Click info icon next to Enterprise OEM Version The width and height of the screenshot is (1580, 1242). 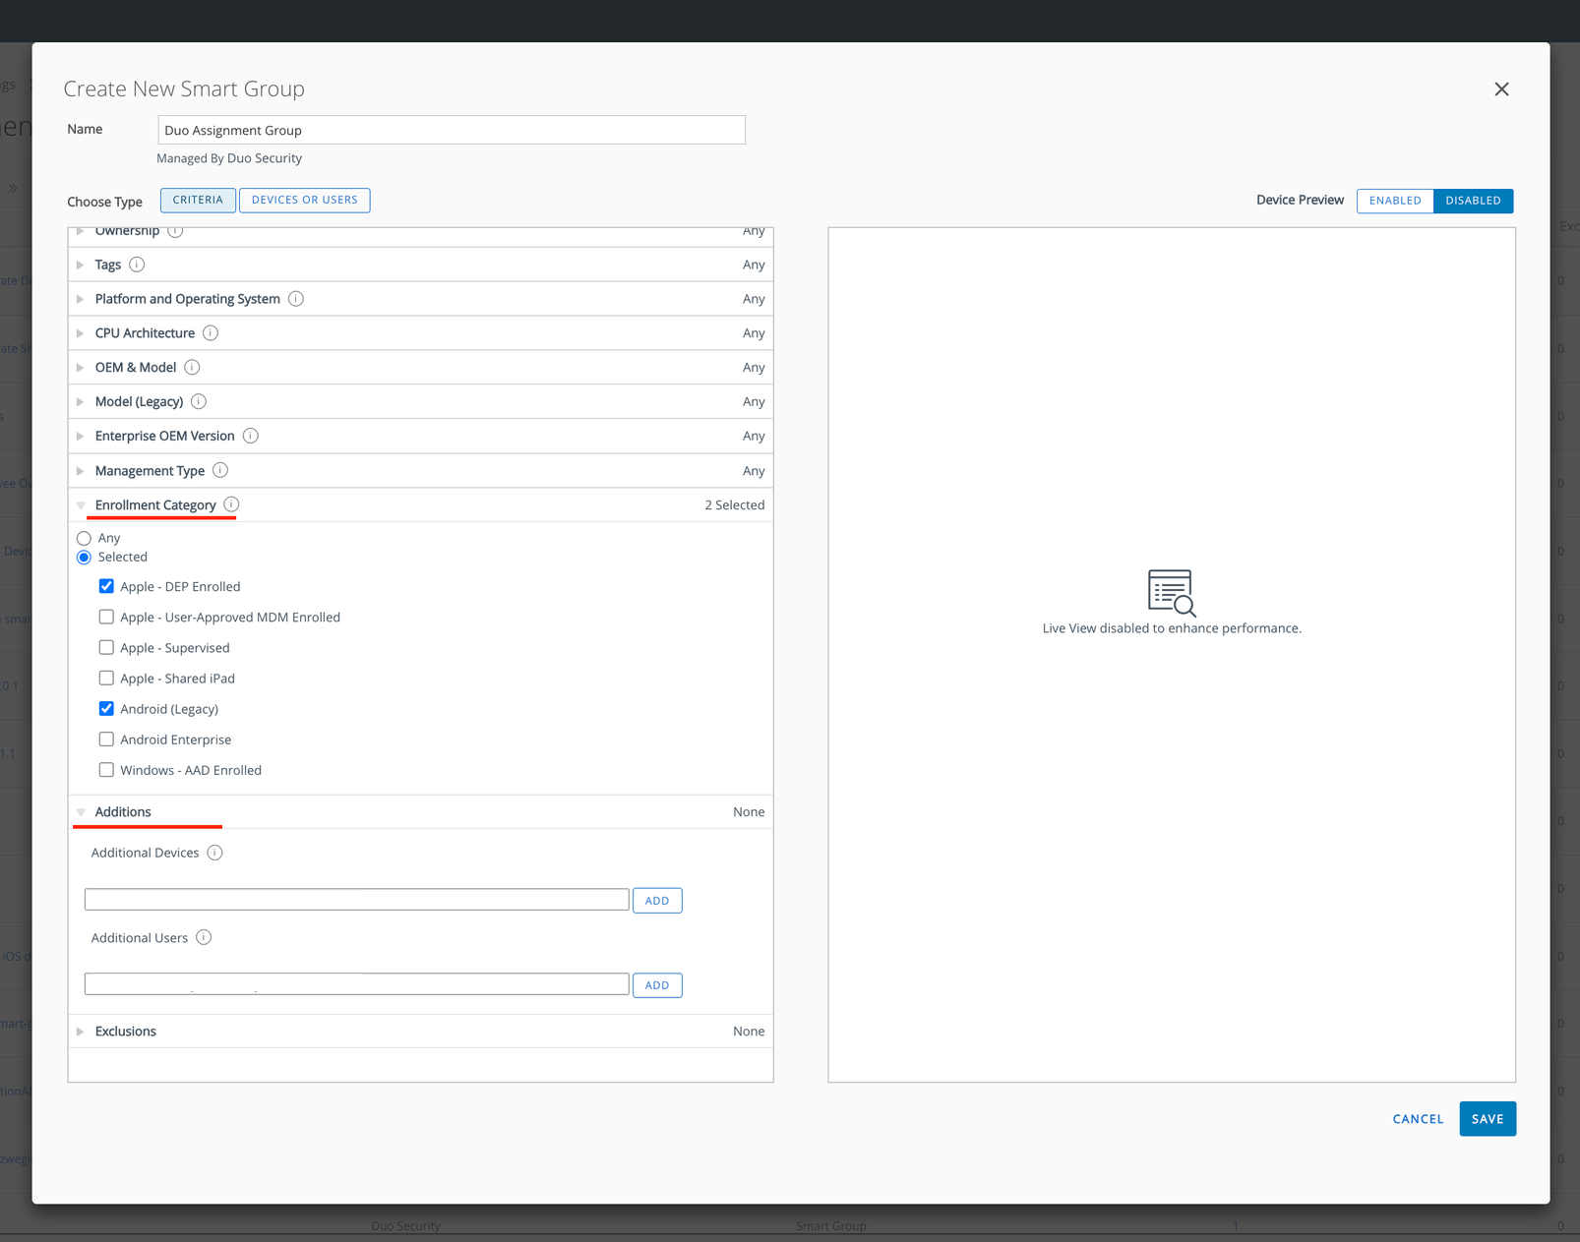point(251,436)
